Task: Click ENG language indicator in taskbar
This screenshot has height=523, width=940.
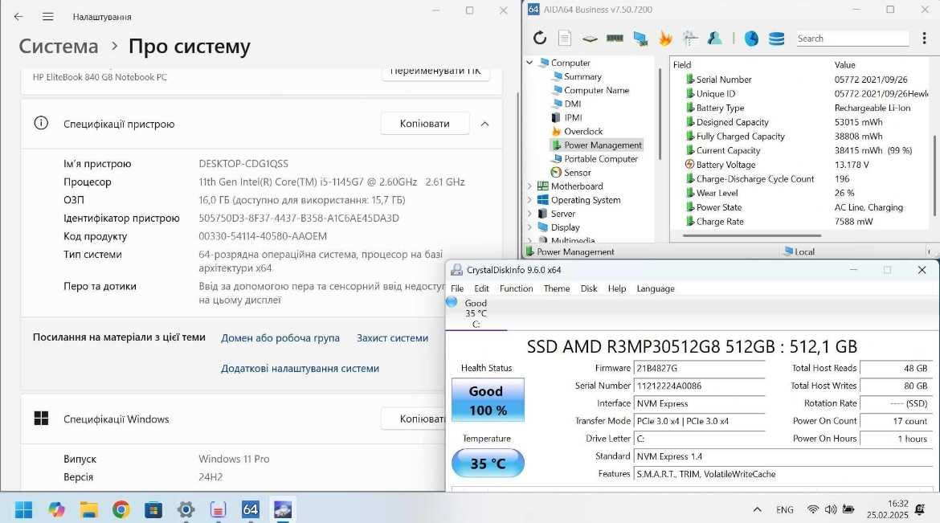Action: 784,510
